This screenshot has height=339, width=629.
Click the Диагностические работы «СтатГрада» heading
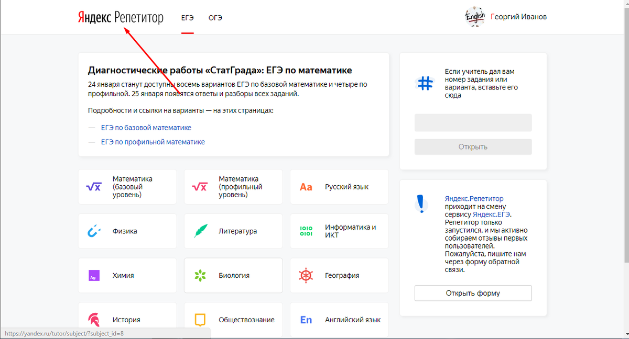point(220,70)
